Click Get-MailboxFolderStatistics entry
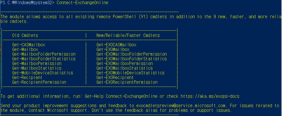This screenshot has width=282, height=116. [44, 59]
